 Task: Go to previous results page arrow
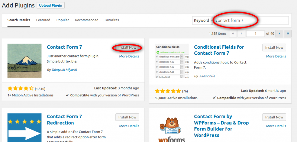[x=242, y=33]
